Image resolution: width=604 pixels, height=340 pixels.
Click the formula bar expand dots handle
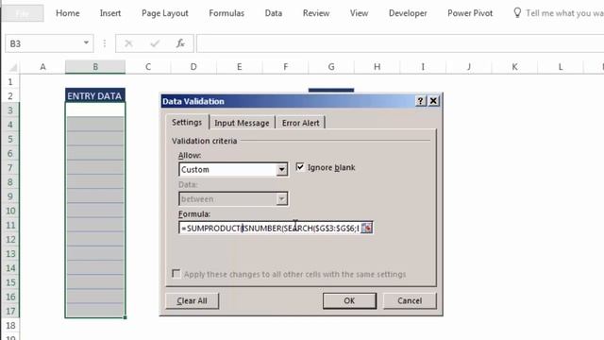105,43
